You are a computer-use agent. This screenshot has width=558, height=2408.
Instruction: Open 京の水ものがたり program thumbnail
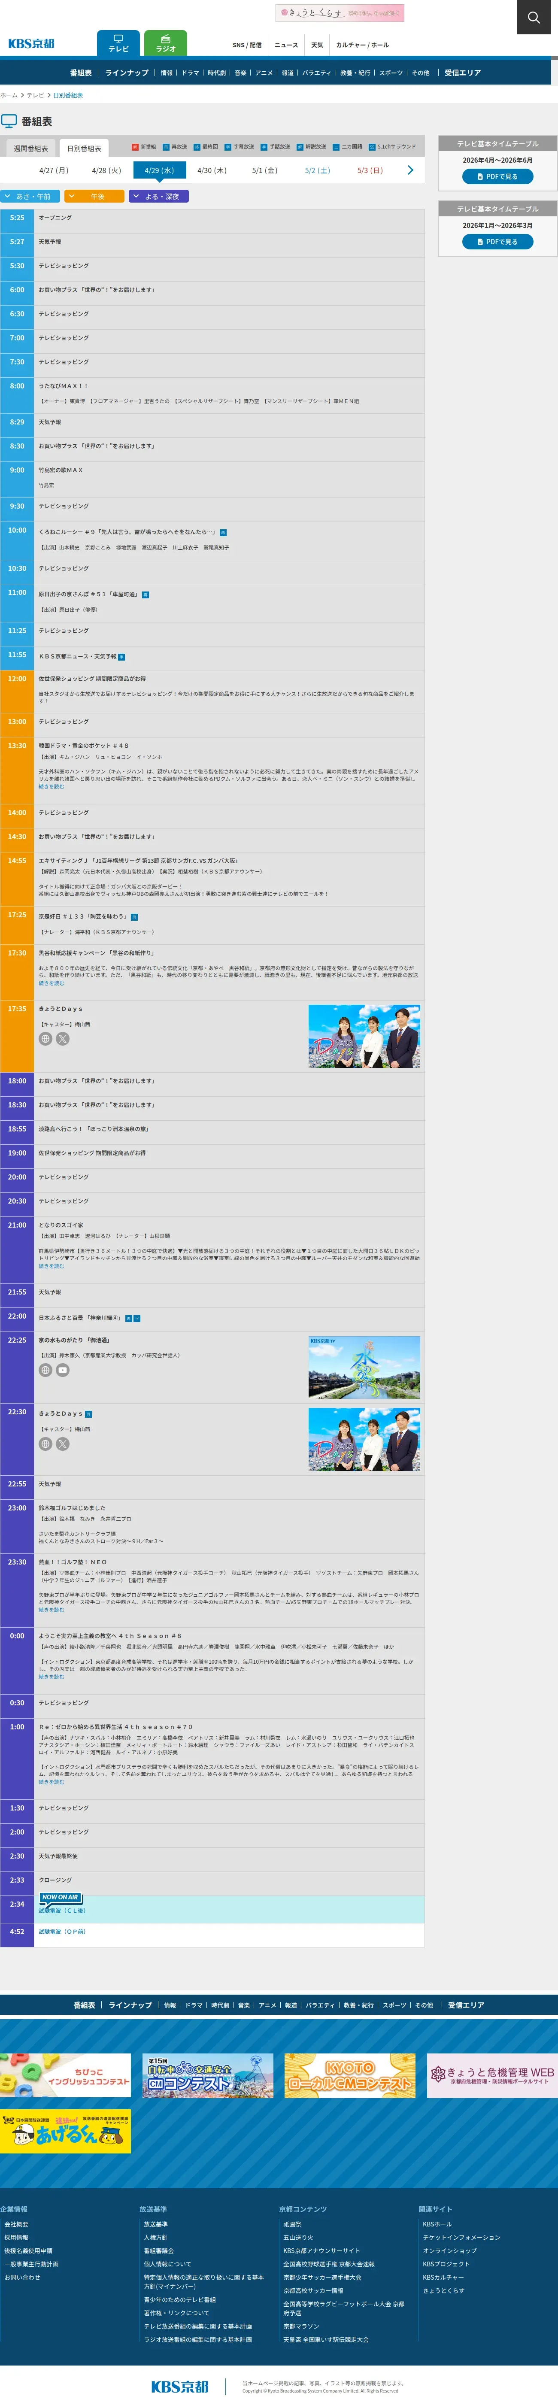pyautogui.click(x=364, y=1367)
